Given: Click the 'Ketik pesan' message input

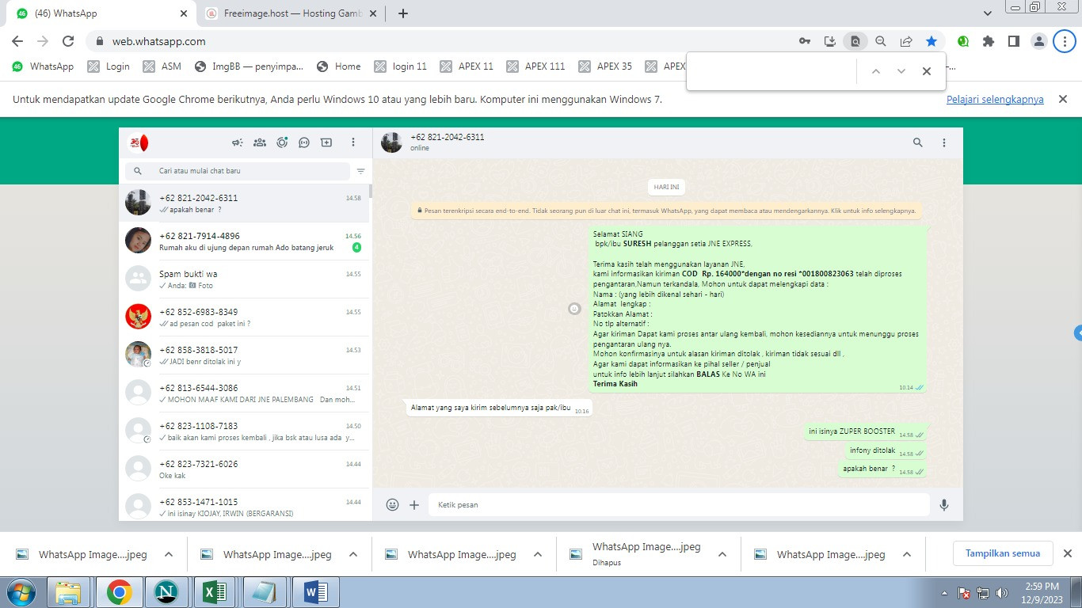Looking at the screenshot, I should 679,504.
